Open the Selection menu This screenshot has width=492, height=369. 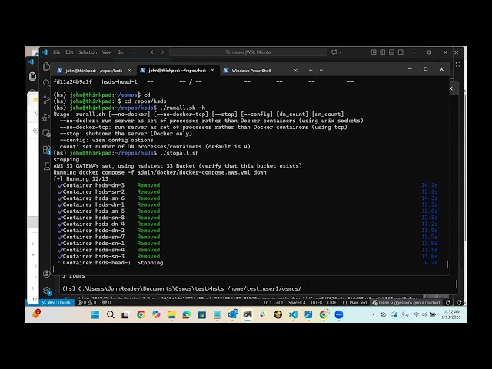(88, 52)
